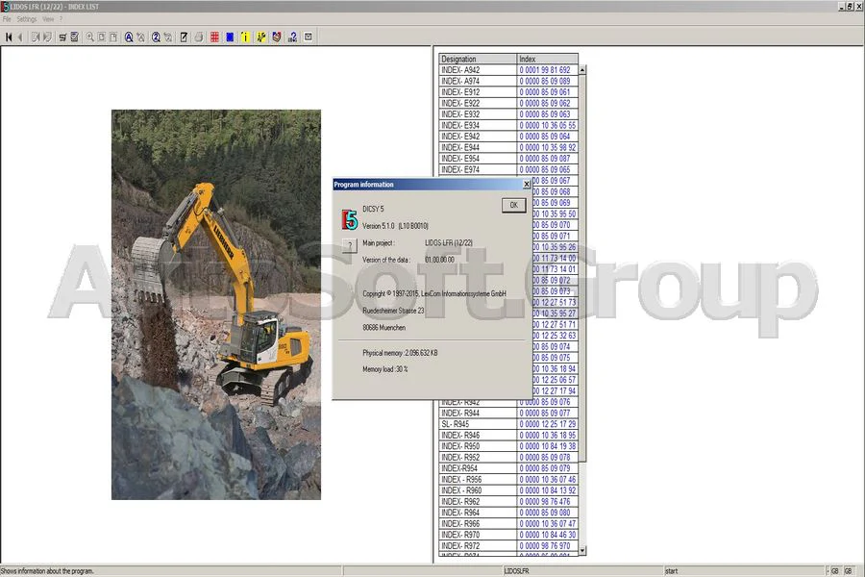Click the Designation column header

point(478,60)
